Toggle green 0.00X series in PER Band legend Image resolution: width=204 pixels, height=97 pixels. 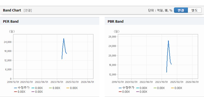click(55, 88)
